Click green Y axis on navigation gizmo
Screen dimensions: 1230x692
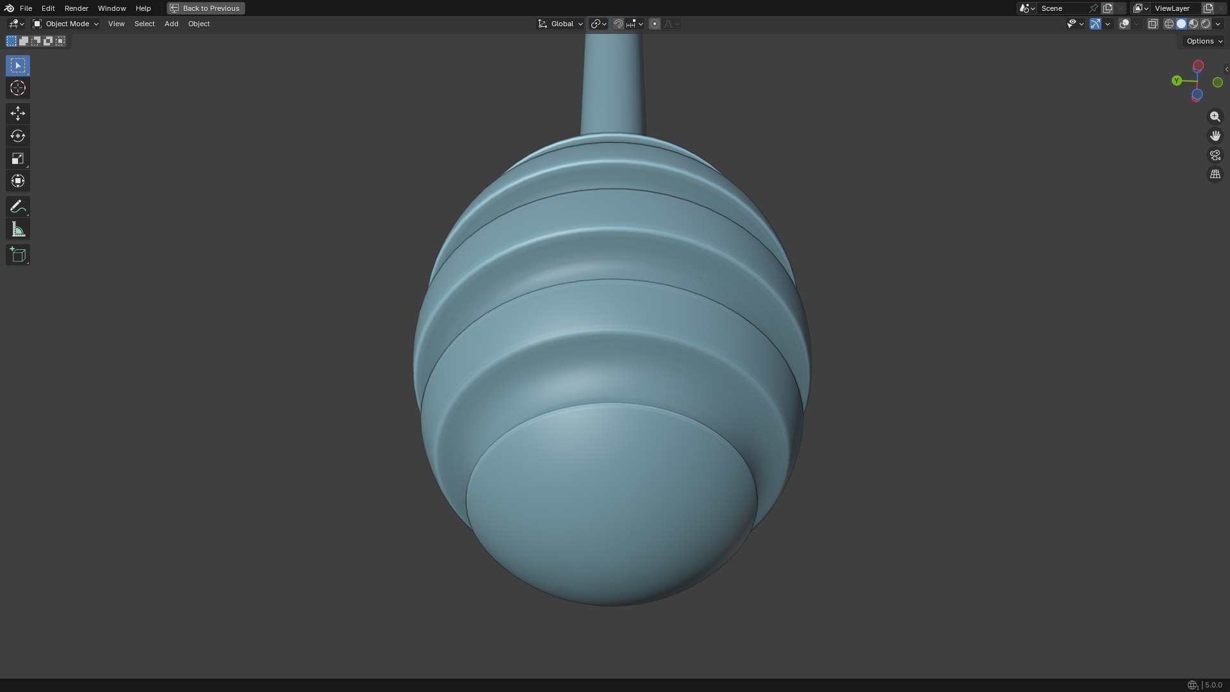tap(1177, 81)
